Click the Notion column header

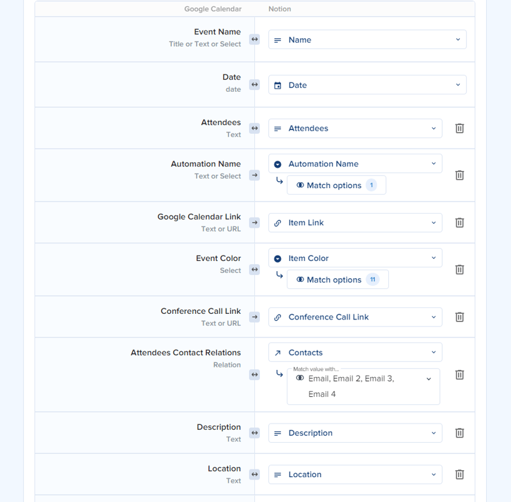click(x=279, y=9)
